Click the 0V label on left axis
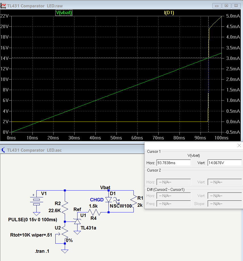Viewport: 243px width, 261px height. (x=6, y=132)
